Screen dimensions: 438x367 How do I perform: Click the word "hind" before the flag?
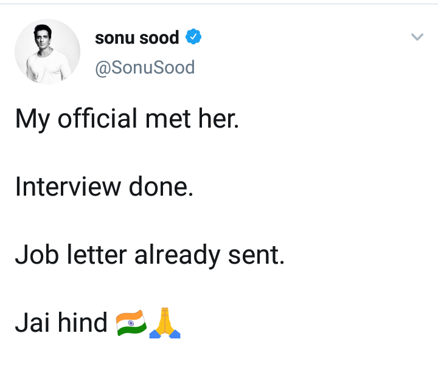[x=83, y=323]
